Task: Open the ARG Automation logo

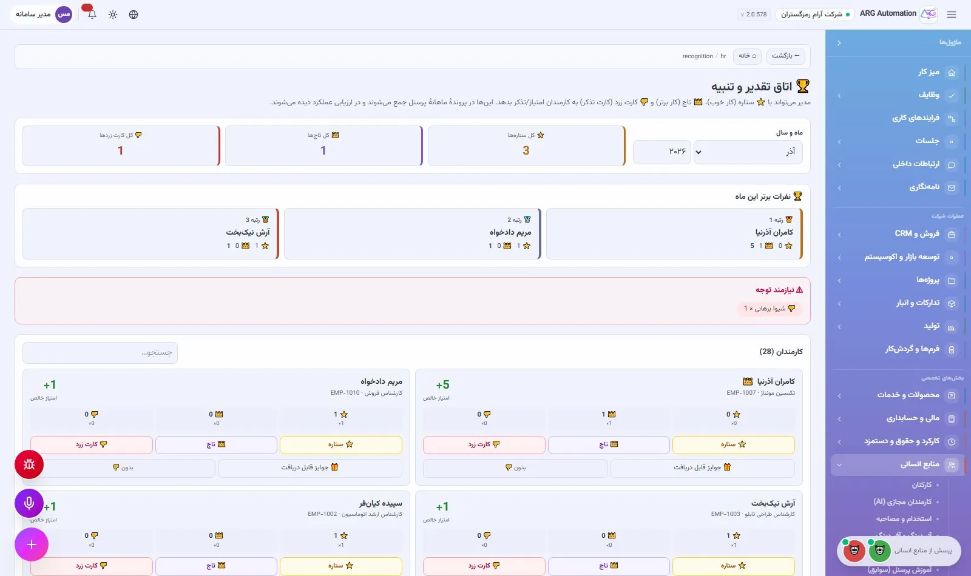Action: click(x=929, y=14)
